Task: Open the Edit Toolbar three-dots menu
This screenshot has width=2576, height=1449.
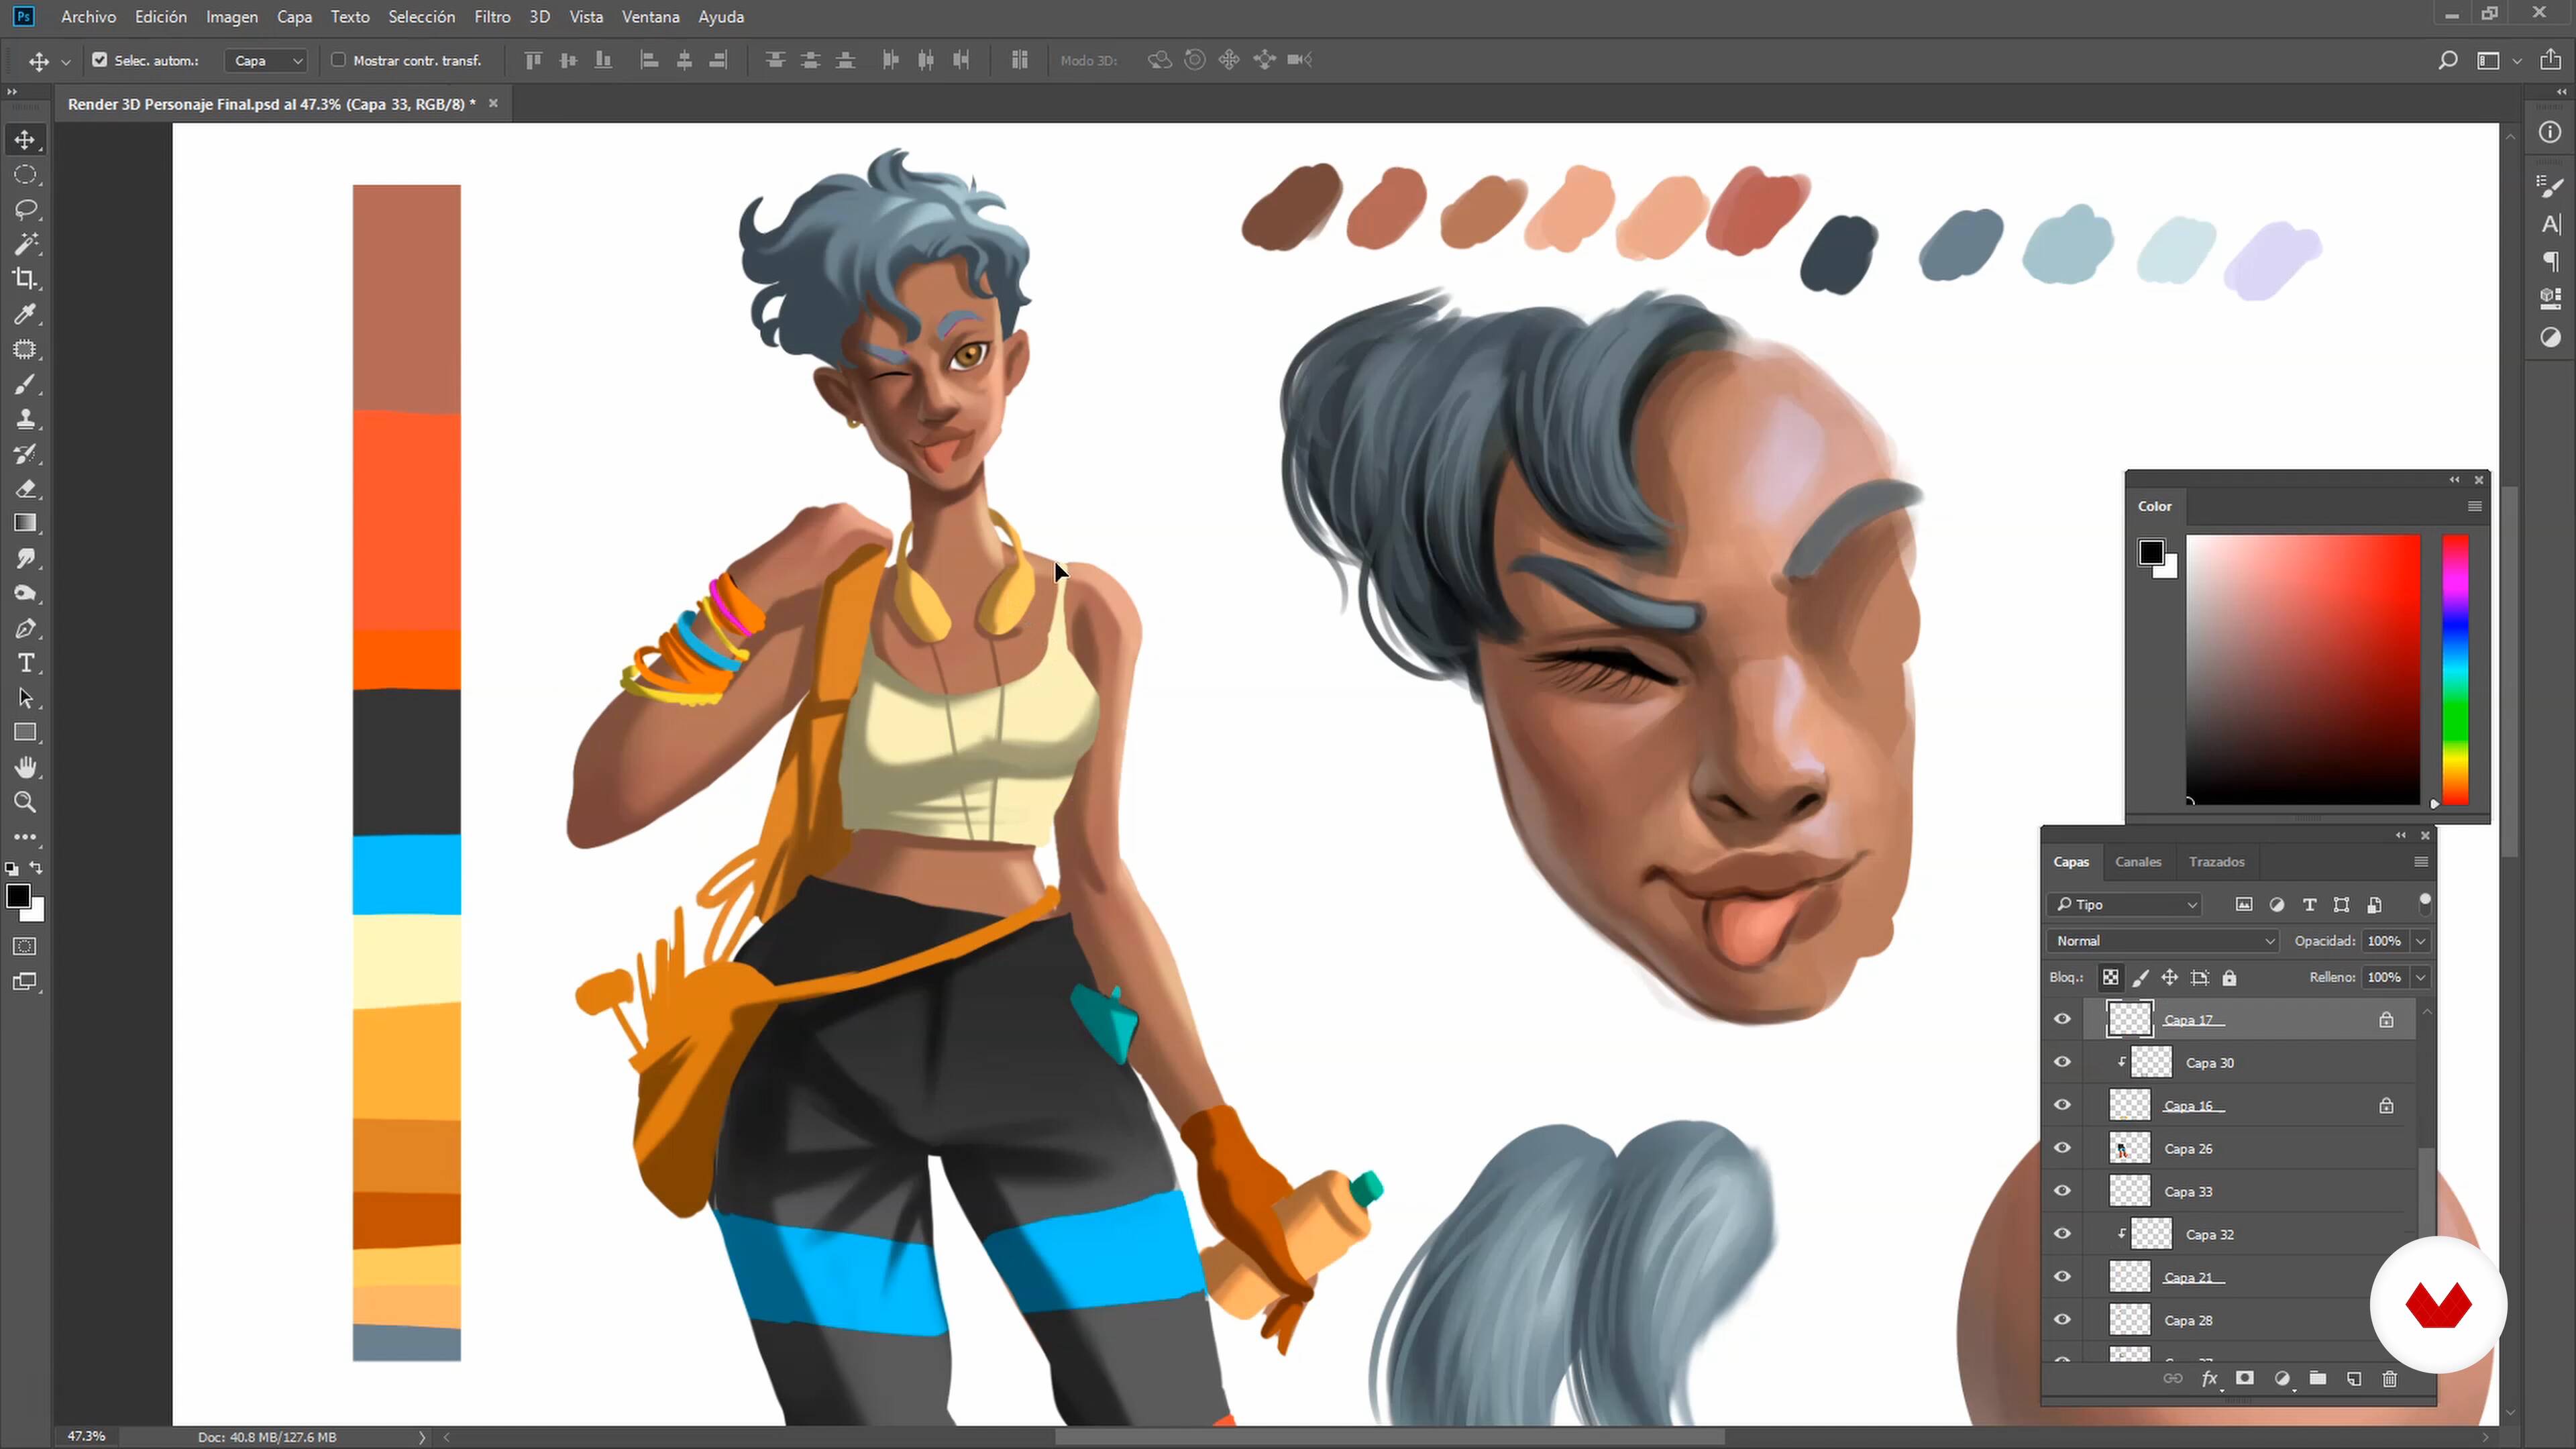Action: 25,837
